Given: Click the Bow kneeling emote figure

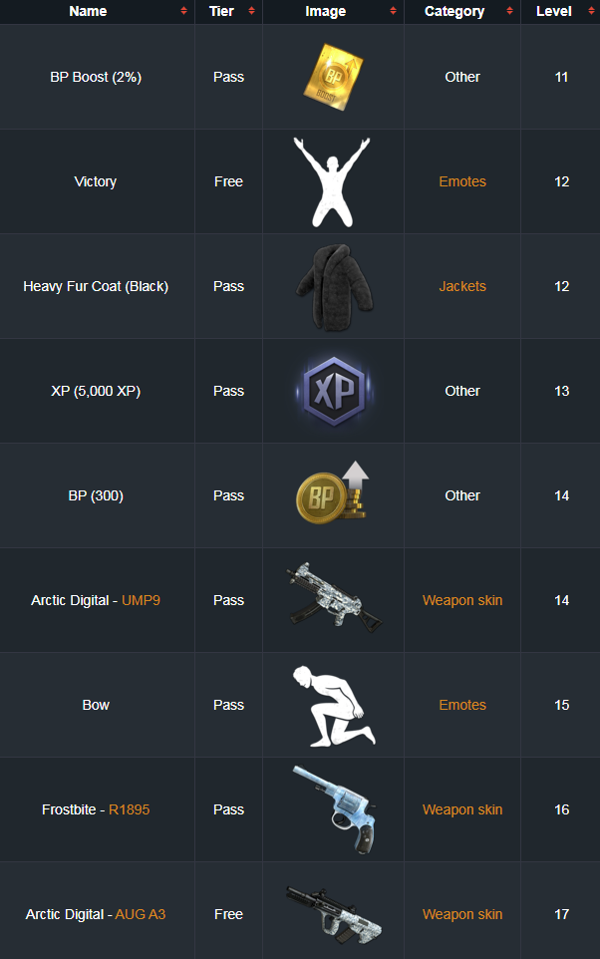Looking at the screenshot, I should [334, 707].
